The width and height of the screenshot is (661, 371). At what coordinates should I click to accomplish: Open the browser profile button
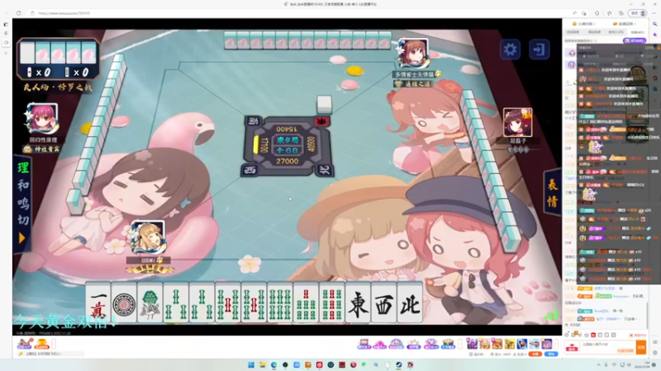[637, 13]
